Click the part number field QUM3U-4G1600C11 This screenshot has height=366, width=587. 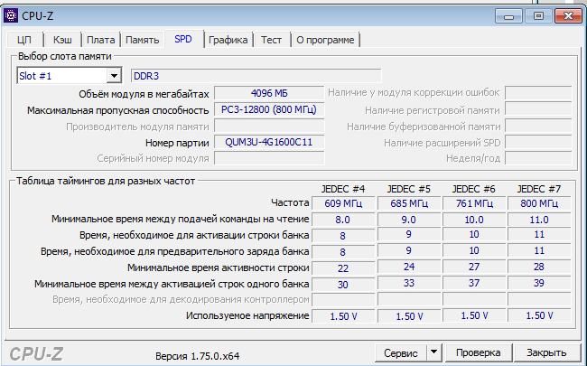click(268, 143)
